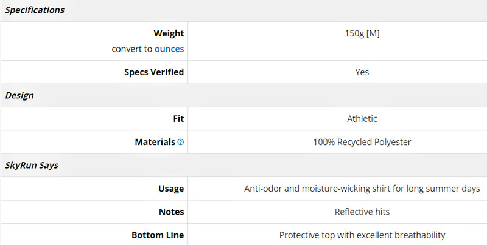Click the Fit row label
Image resolution: width=487 pixels, height=245 pixels.
pyautogui.click(x=178, y=119)
